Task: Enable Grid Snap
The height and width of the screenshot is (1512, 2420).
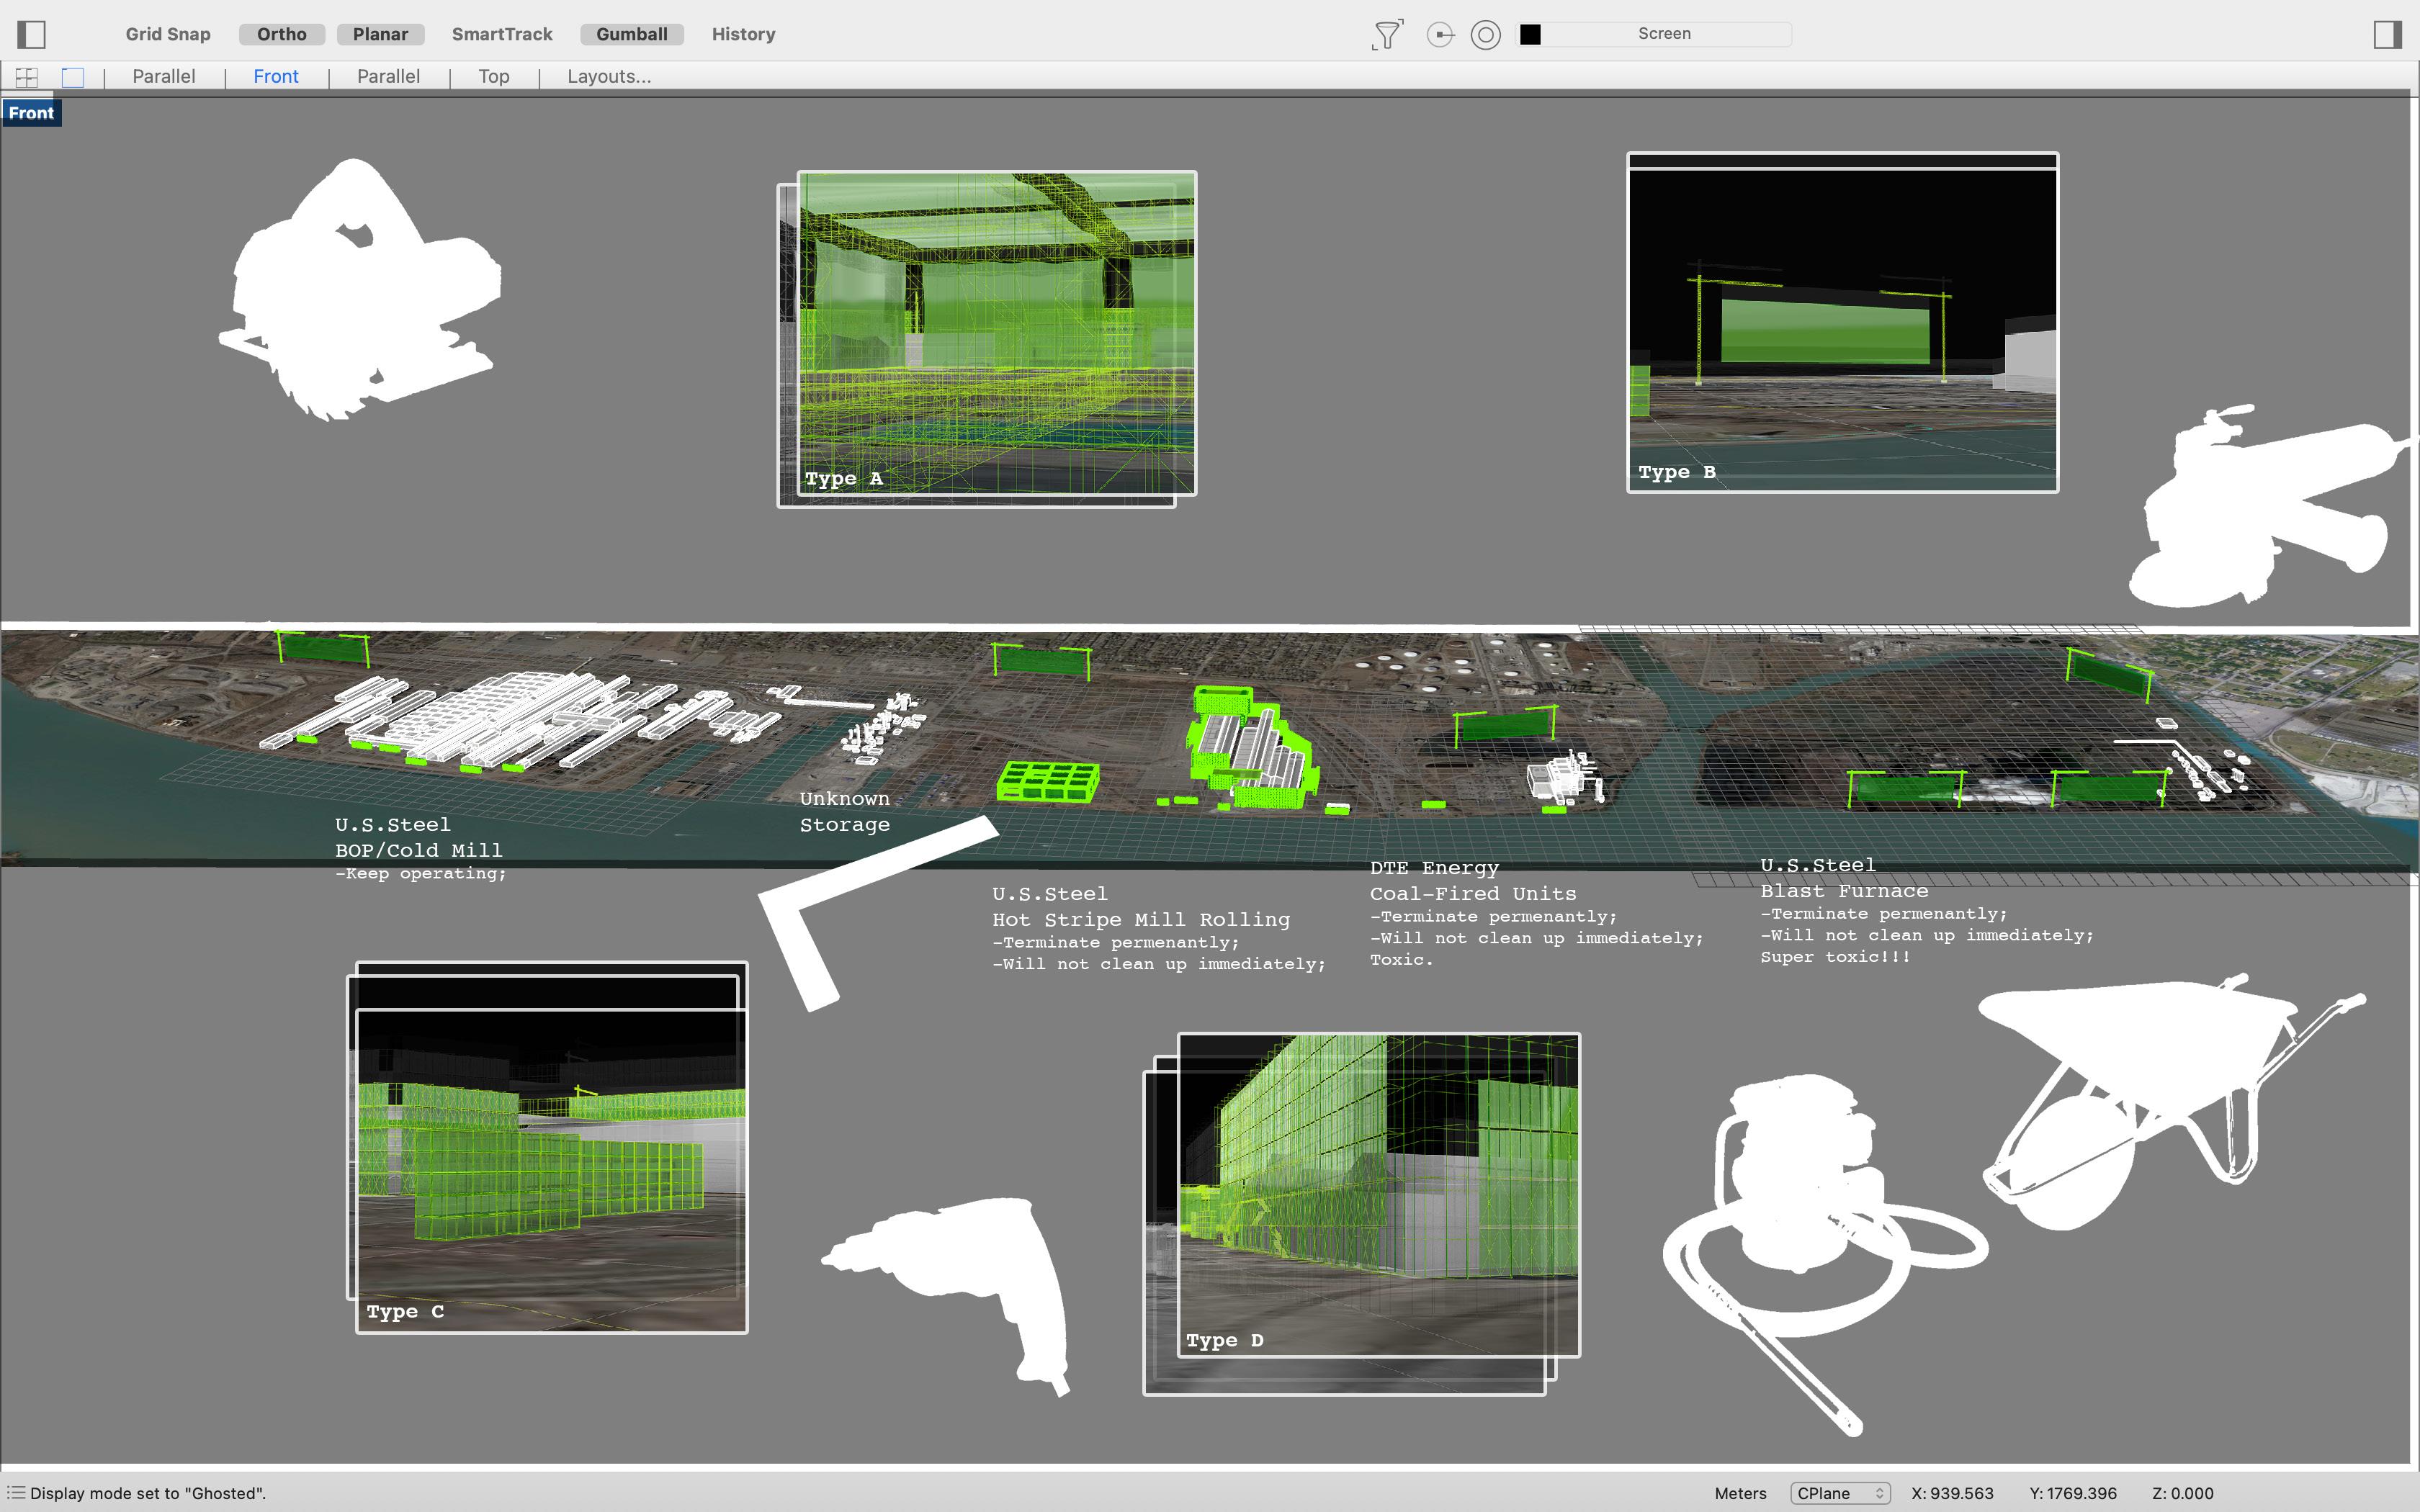Action: (x=168, y=34)
